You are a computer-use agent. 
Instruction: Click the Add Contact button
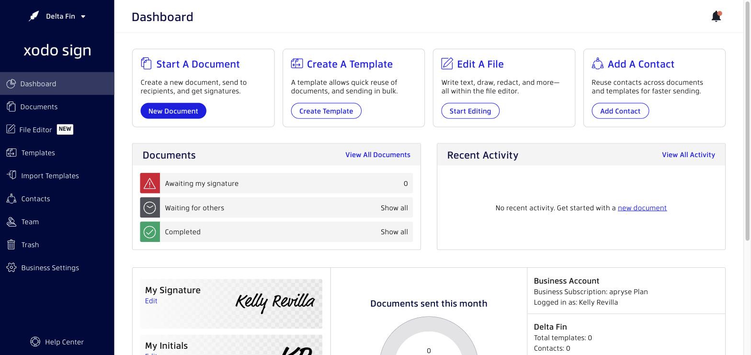[x=620, y=111]
